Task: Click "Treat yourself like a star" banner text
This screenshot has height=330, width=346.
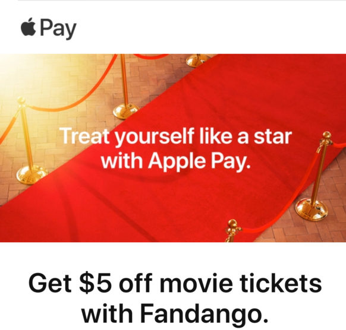Action: pyautogui.click(x=176, y=137)
